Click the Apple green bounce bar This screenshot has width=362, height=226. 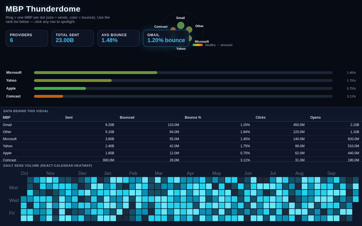pos(60,88)
